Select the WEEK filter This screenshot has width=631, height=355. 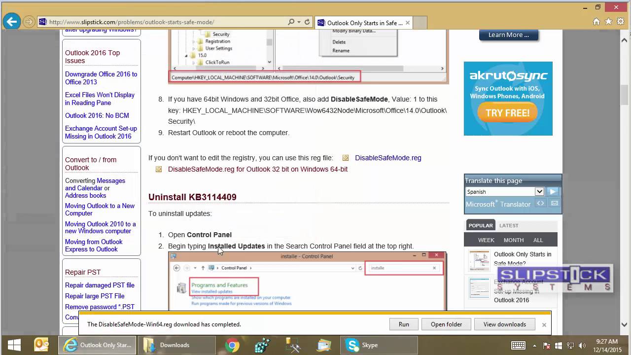[486, 240]
